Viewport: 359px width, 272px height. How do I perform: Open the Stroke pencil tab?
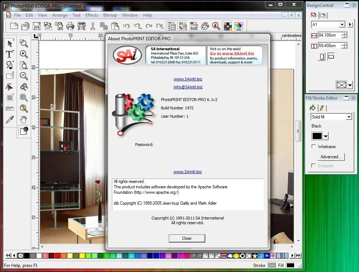point(322,108)
